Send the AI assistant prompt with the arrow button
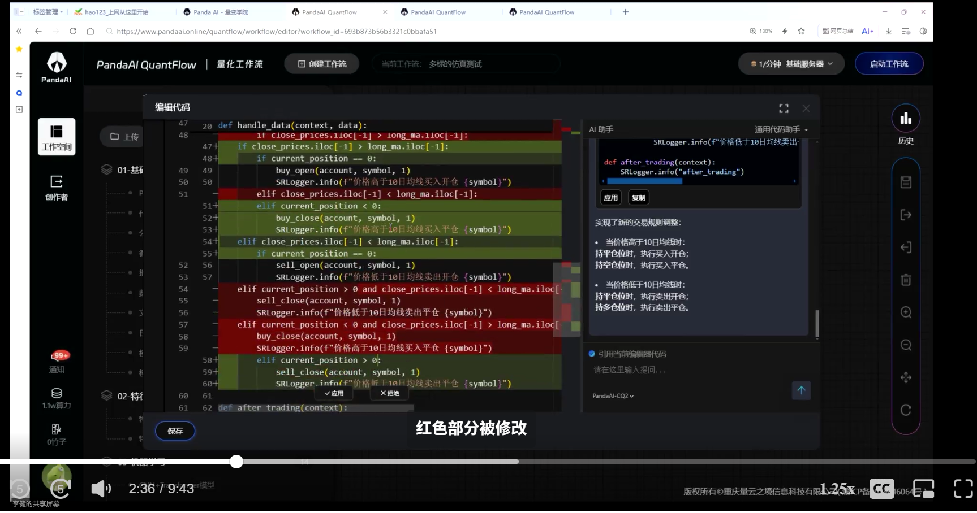This screenshot has width=977, height=513. pos(801,390)
